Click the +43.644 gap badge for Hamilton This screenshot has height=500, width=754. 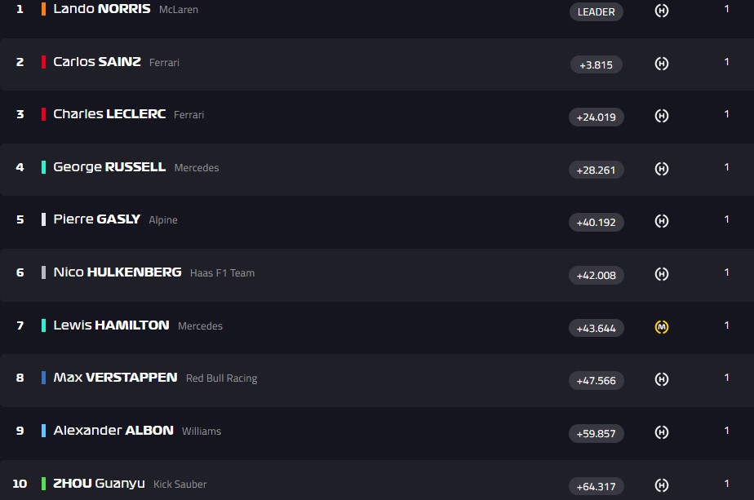[x=596, y=328]
